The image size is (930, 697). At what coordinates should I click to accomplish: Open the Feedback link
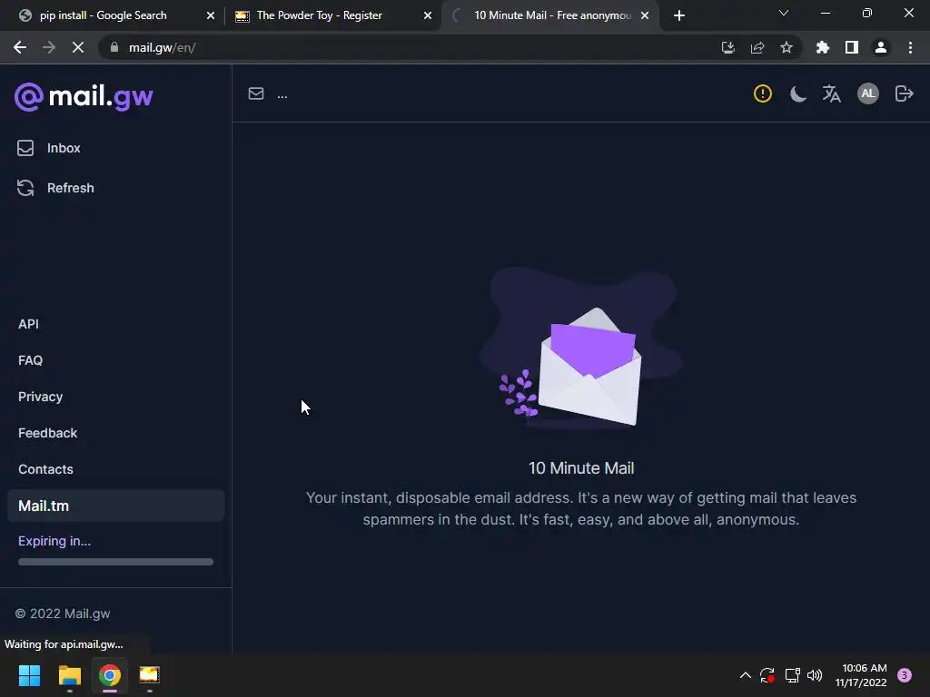(x=47, y=433)
